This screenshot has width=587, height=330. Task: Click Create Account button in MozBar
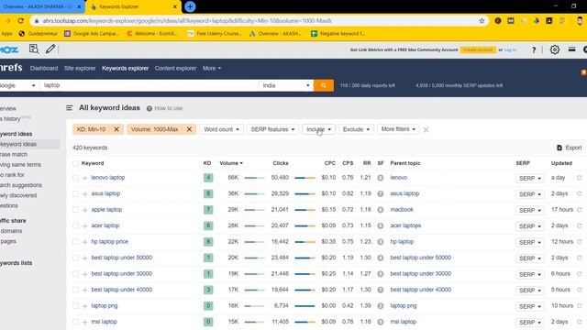click(478, 49)
